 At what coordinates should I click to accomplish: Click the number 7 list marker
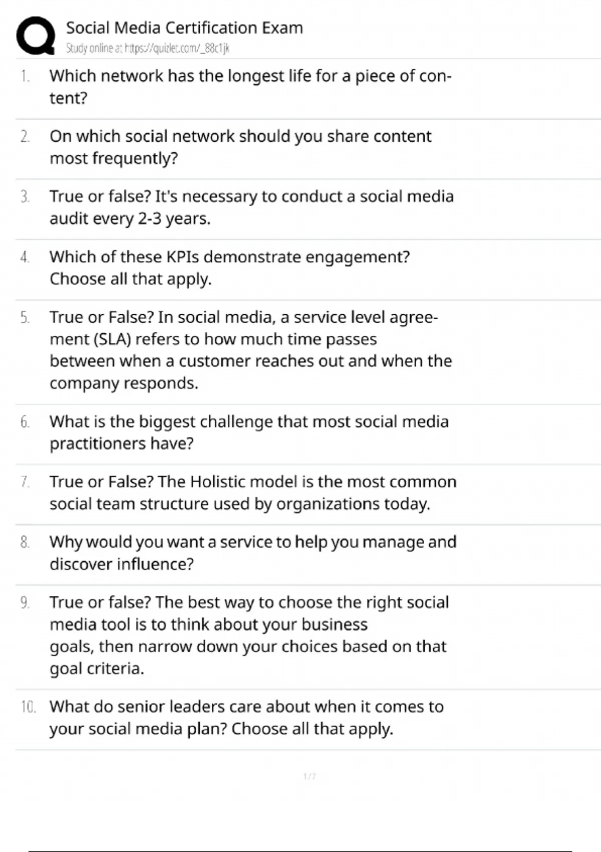click(25, 482)
